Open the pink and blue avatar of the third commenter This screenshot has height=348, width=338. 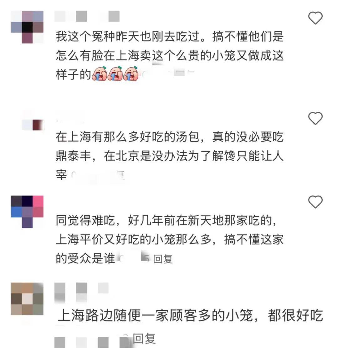pos(27,212)
